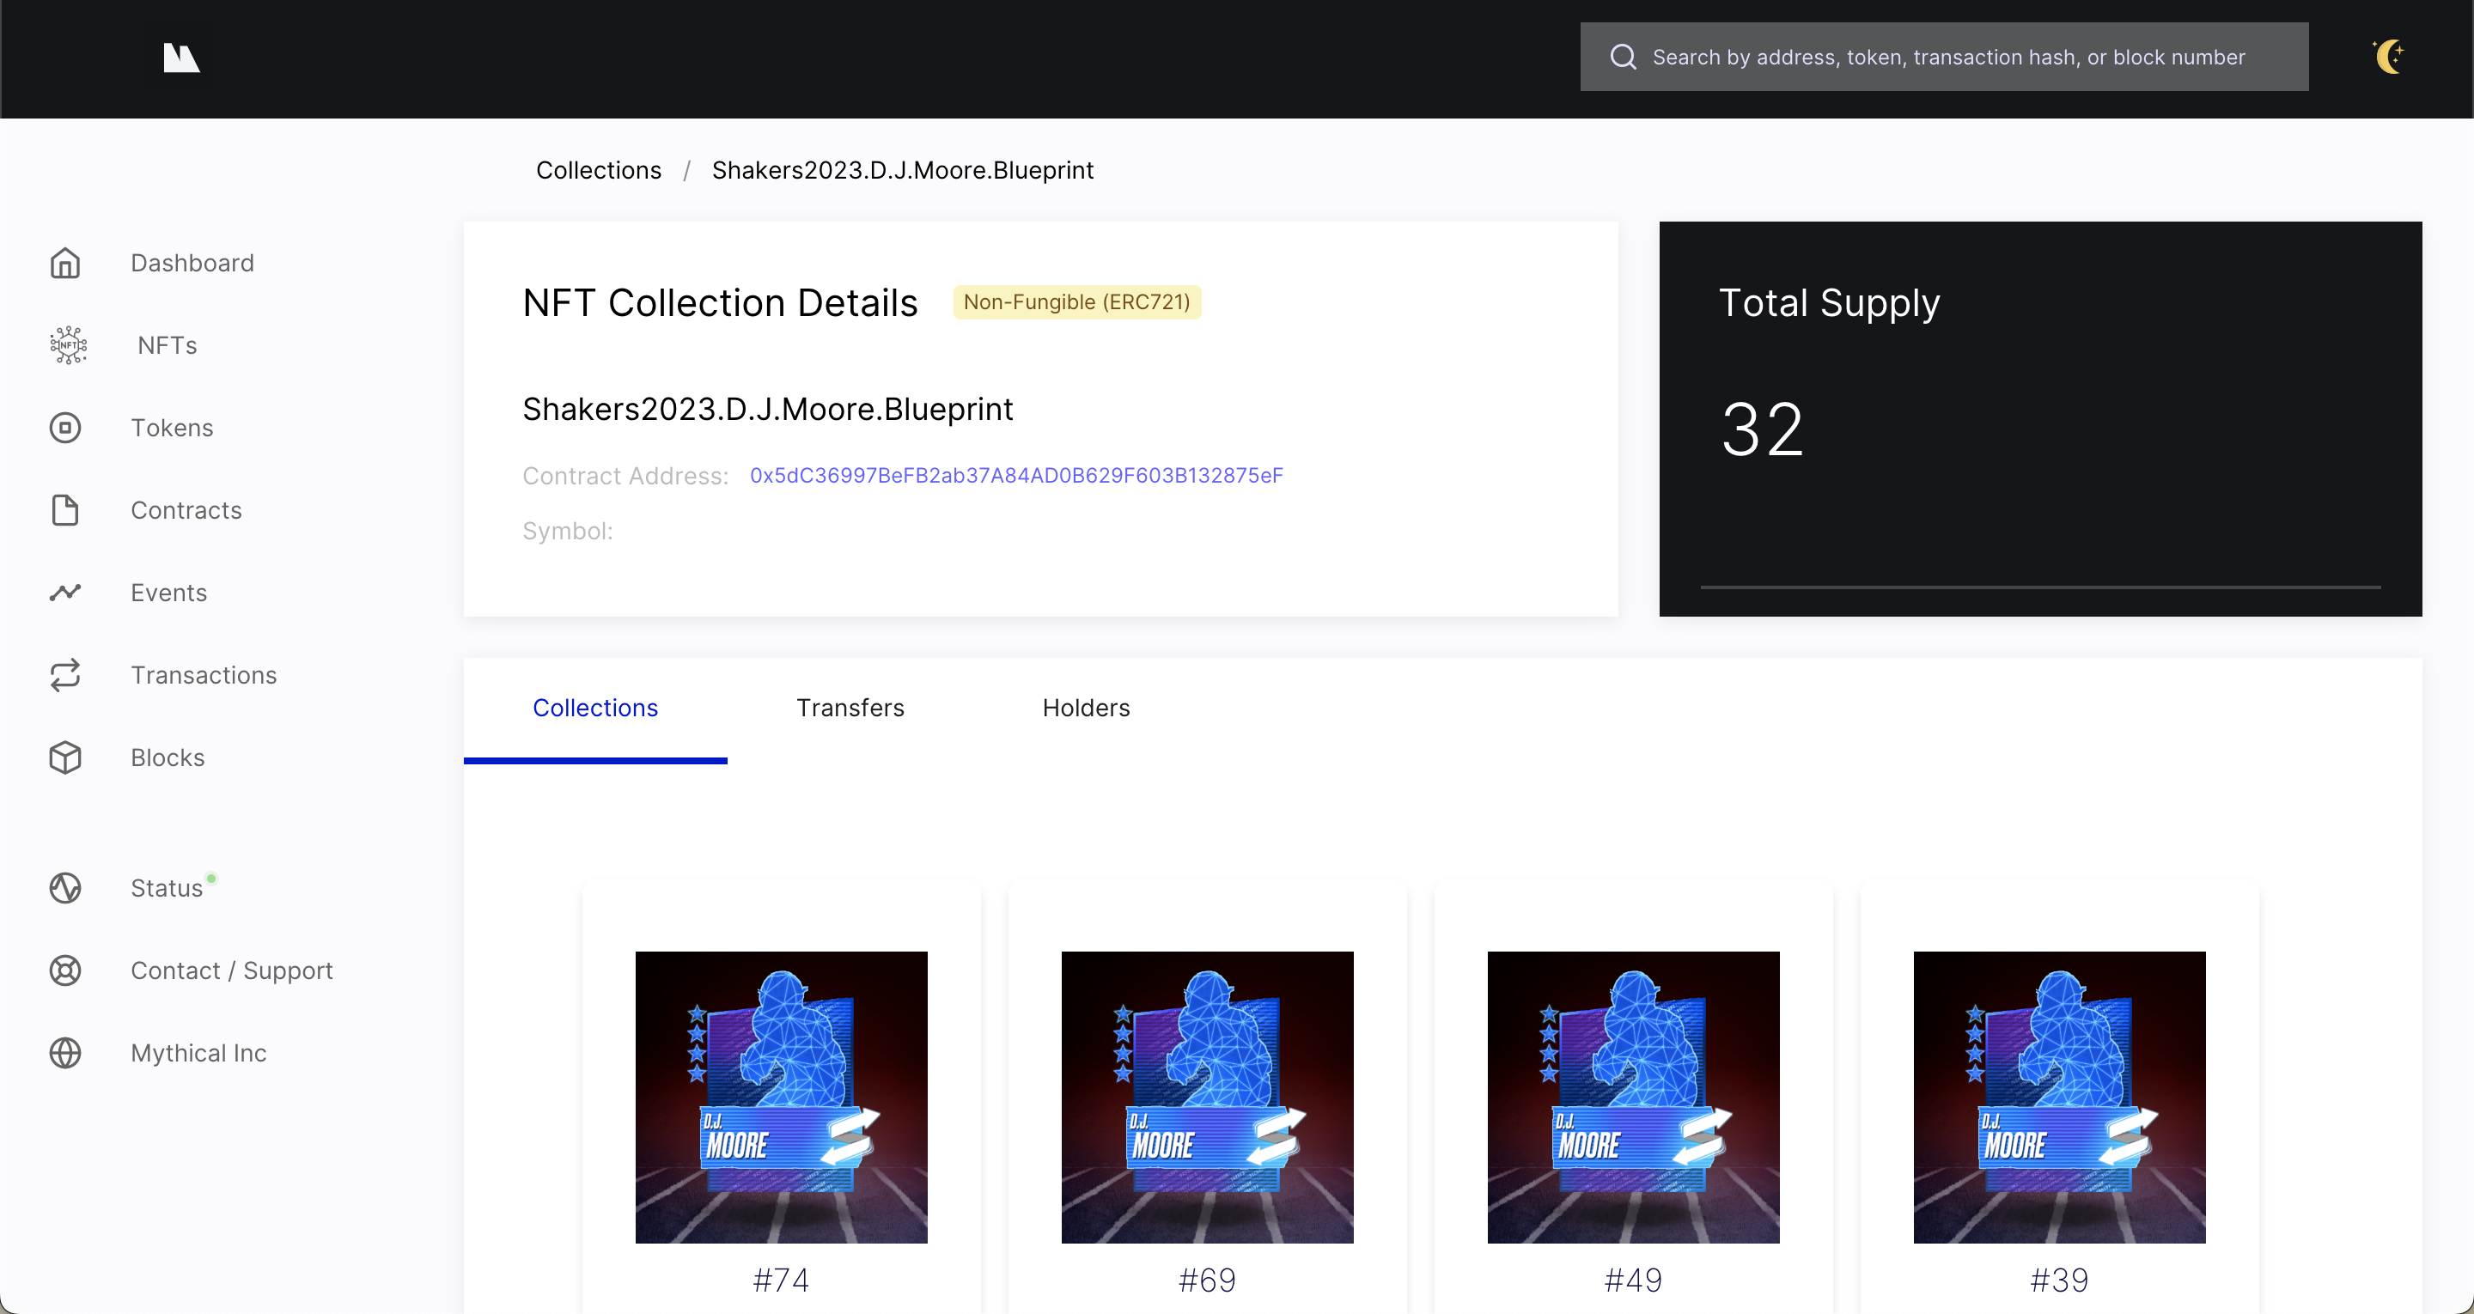Click the Transactions repeat-arrows icon
The height and width of the screenshot is (1314, 2474).
coord(65,675)
